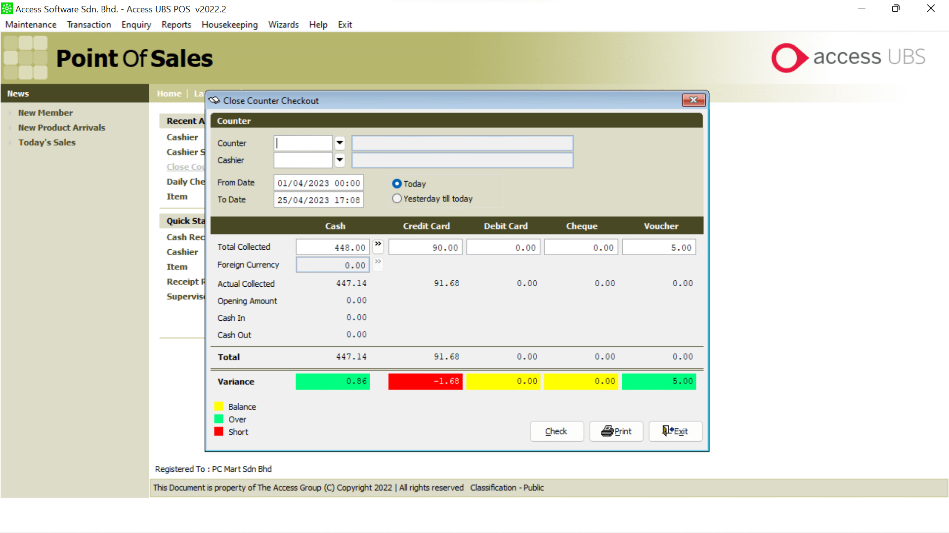This screenshot has width=949, height=533.
Task: Open Today's Sales news link
Action: 47,143
